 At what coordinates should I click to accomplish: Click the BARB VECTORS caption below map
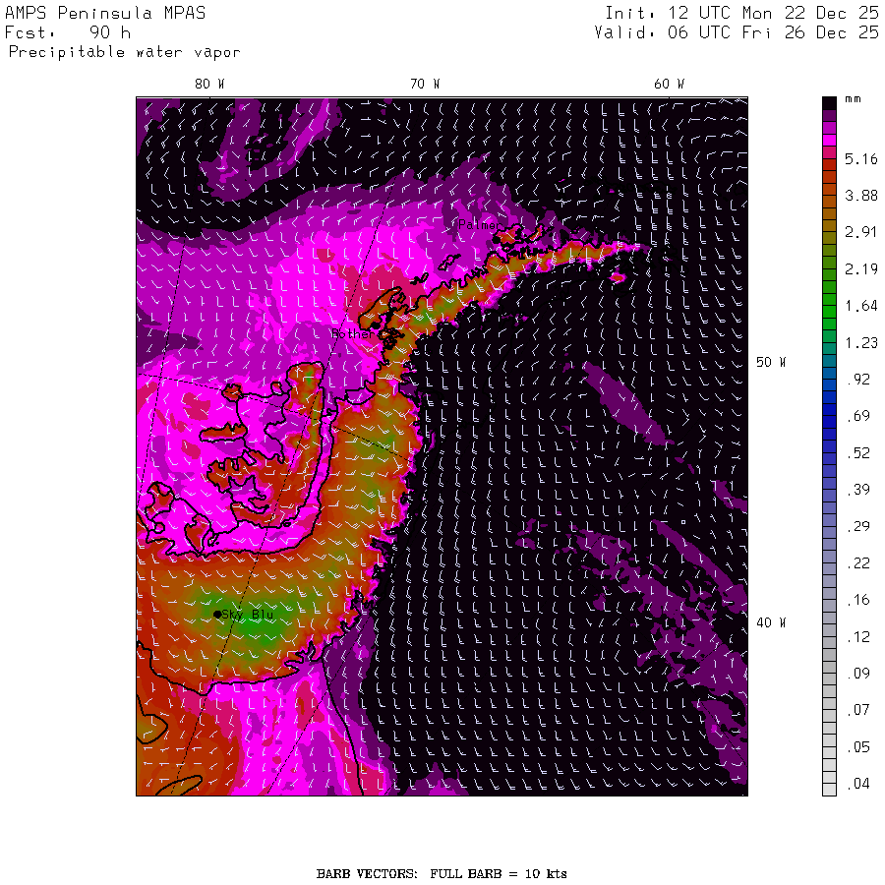[442, 873]
